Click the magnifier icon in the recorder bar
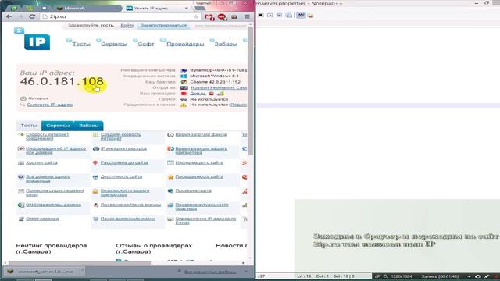The width and height of the screenshot is (500, 281). coord(385,276)
